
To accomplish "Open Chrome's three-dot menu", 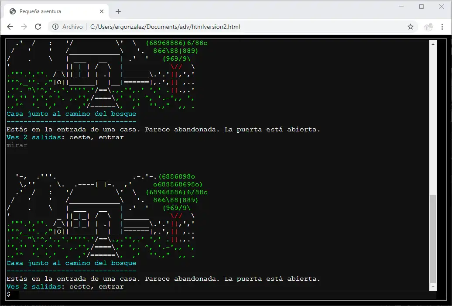I will tap(442, 27).
